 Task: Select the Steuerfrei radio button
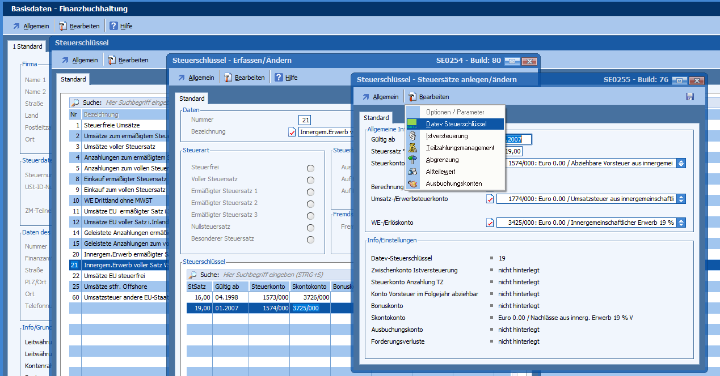coord(310,168)
